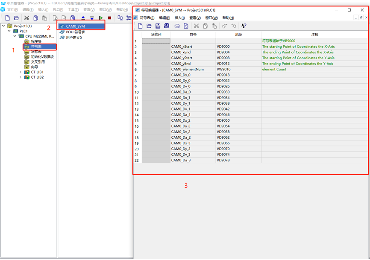Viewport: 370px width, 260px height.
Task: Click 注释 column header
Action: click(x=314, y=35)
